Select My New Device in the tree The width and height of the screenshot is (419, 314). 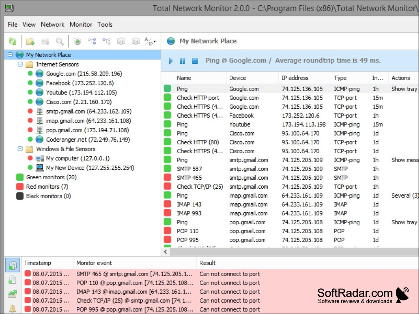tap(90, 168)
